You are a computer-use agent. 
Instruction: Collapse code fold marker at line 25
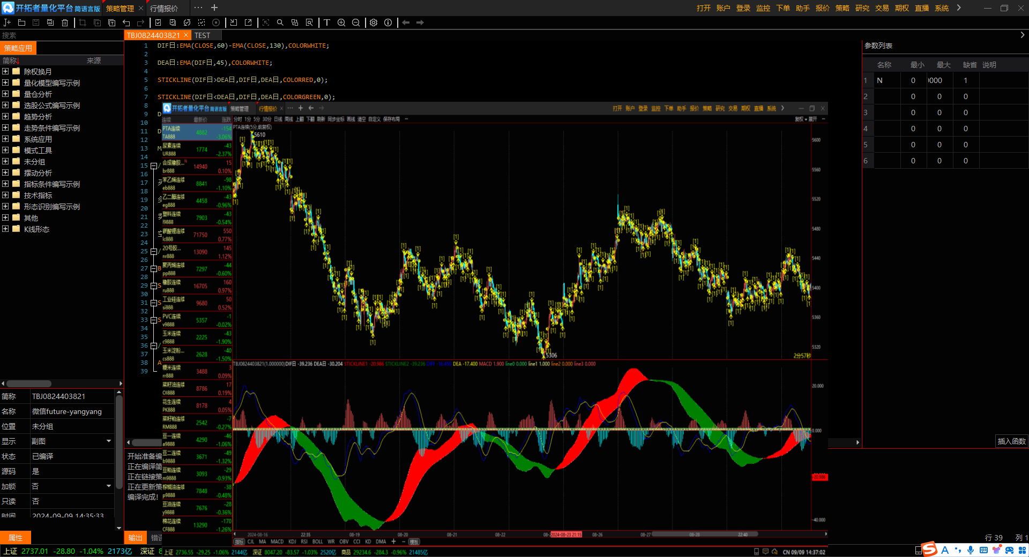point(154,252)
